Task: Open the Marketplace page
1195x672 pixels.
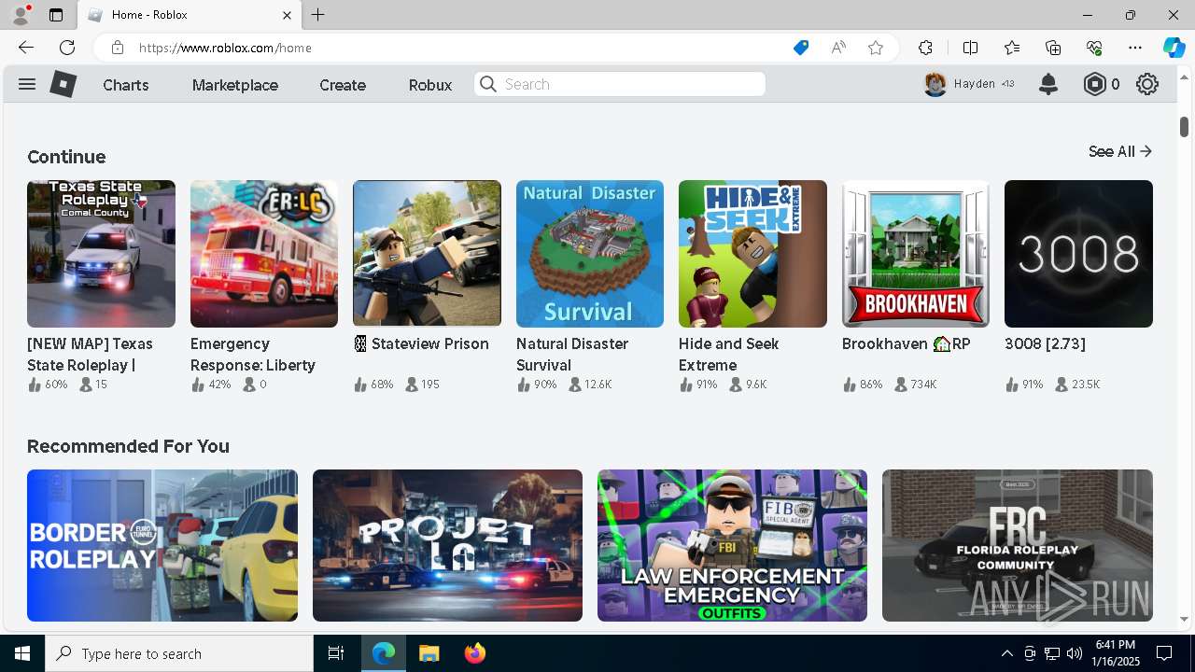Action: 235,85
